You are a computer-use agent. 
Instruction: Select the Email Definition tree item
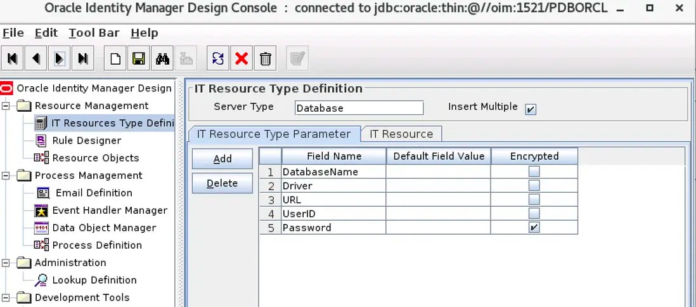click(x=94, y=193)
